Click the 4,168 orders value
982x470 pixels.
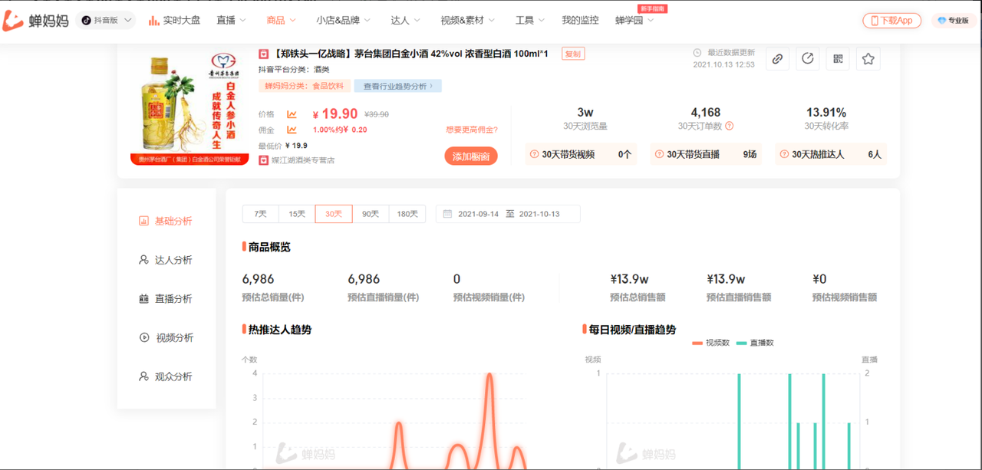(706, 112)
